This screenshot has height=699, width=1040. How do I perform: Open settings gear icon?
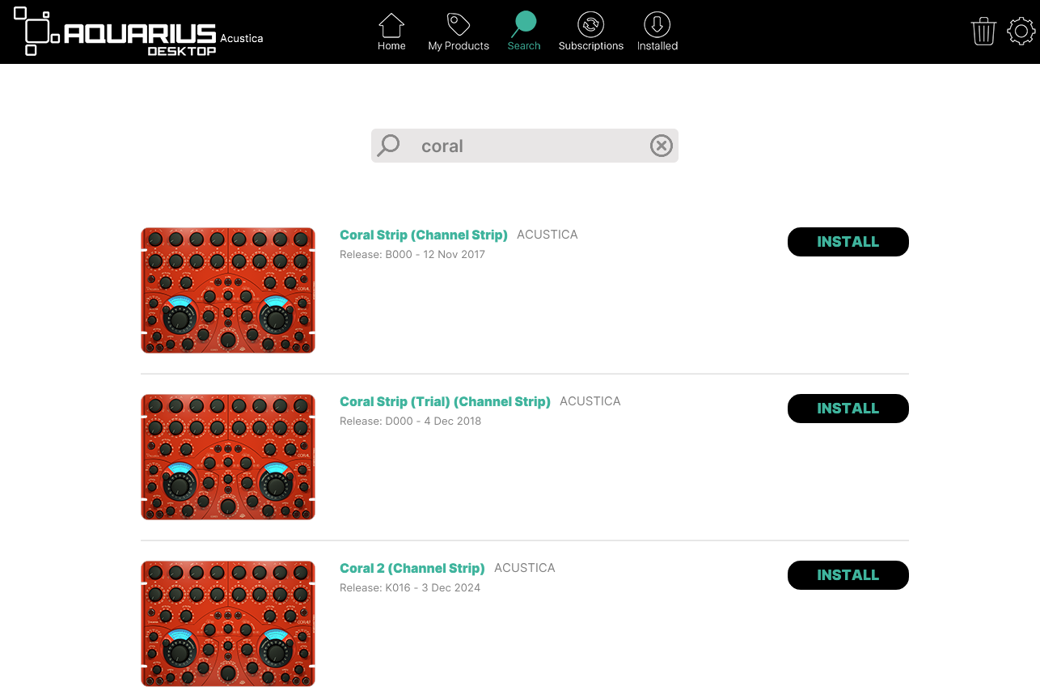[x=1021, y=32]
